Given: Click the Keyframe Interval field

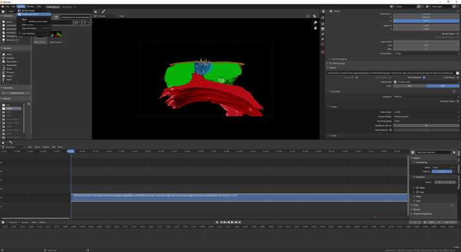Looking at the screenshot, I should pos(426,126).
